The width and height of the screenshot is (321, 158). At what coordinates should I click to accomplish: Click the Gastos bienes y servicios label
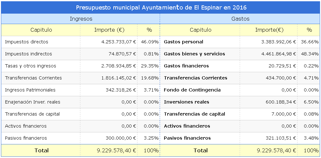pyautogui.click(x=194, y=54)
